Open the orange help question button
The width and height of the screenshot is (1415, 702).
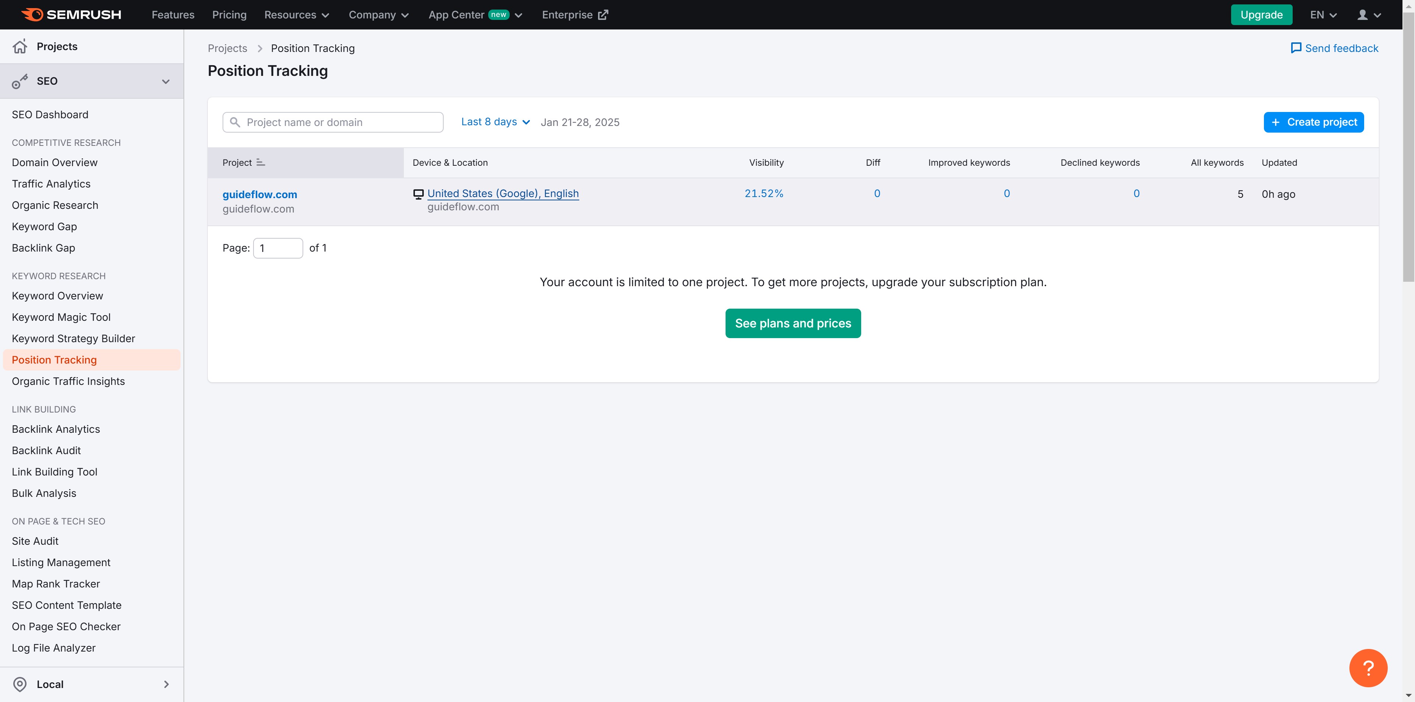coord(1368,667)
